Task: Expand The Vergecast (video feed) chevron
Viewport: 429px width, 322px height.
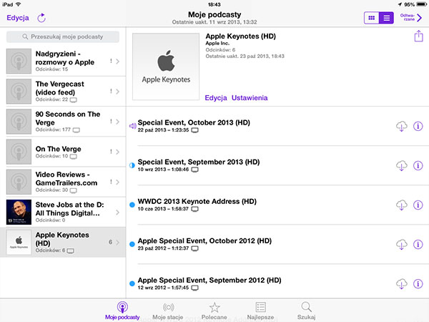Action: tap(118, 92)
